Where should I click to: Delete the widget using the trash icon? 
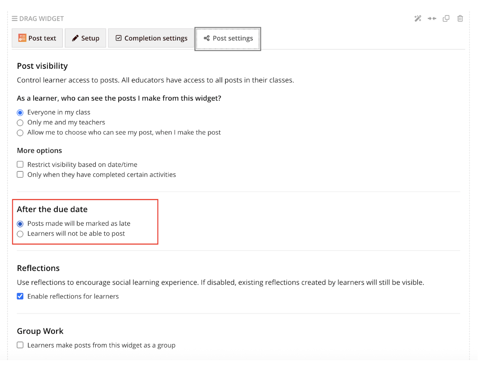click(460, 18)
